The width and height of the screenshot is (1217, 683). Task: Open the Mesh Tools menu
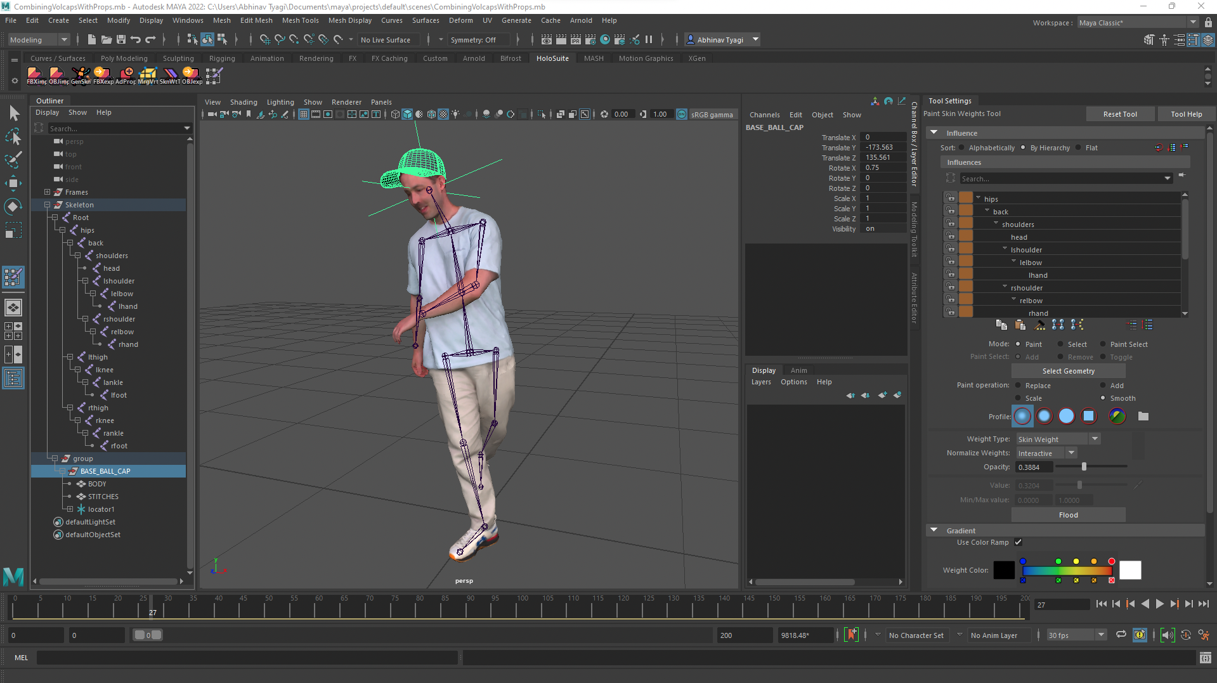click(300, 20)
